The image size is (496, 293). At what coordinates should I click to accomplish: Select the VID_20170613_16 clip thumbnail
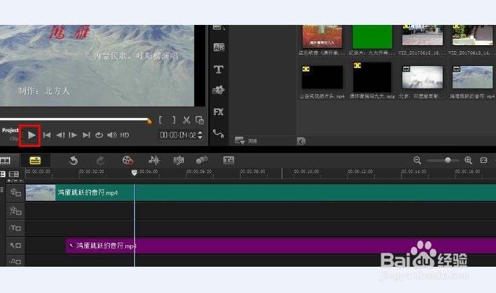[x=423, y=36]
